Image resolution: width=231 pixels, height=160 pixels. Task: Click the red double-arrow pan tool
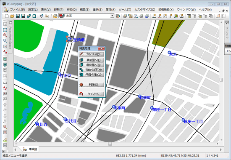5,52
